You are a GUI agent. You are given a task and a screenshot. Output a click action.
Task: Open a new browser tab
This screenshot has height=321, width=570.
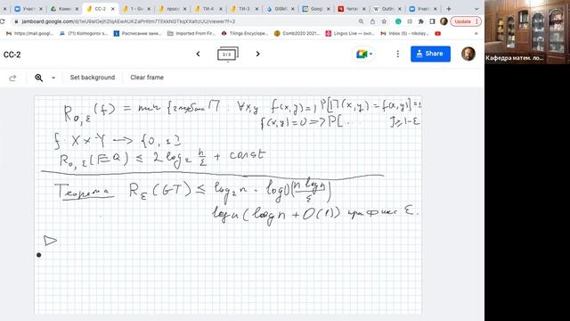coord(449,9)
